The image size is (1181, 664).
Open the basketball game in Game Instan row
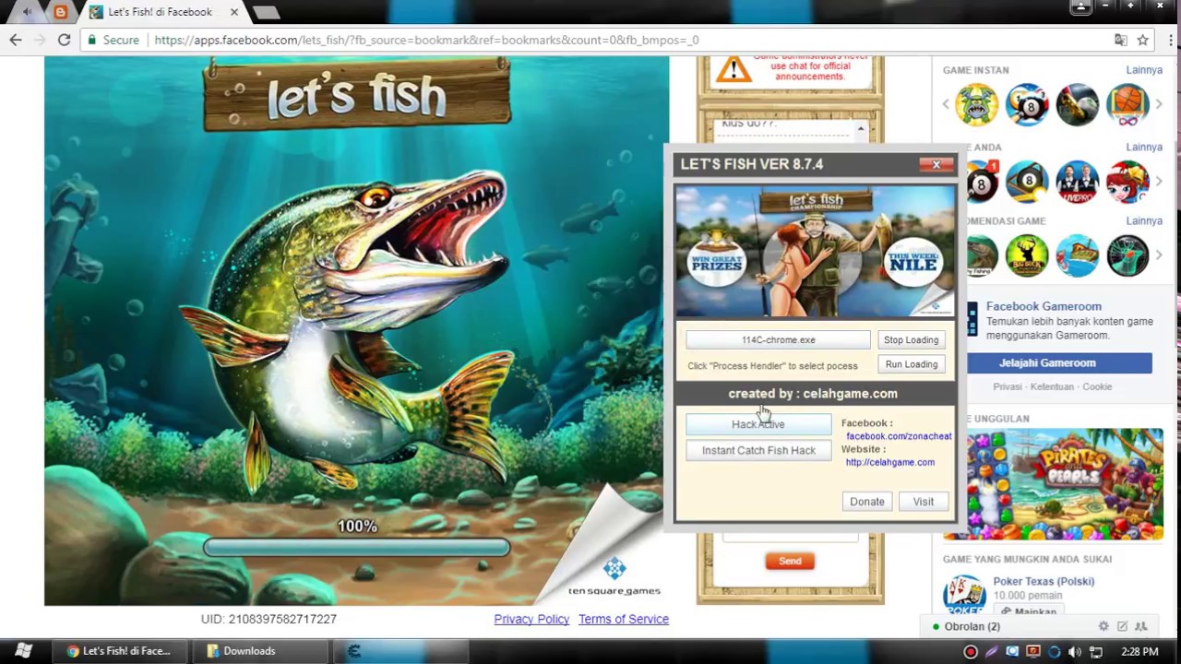click(x=1127, y=104)
